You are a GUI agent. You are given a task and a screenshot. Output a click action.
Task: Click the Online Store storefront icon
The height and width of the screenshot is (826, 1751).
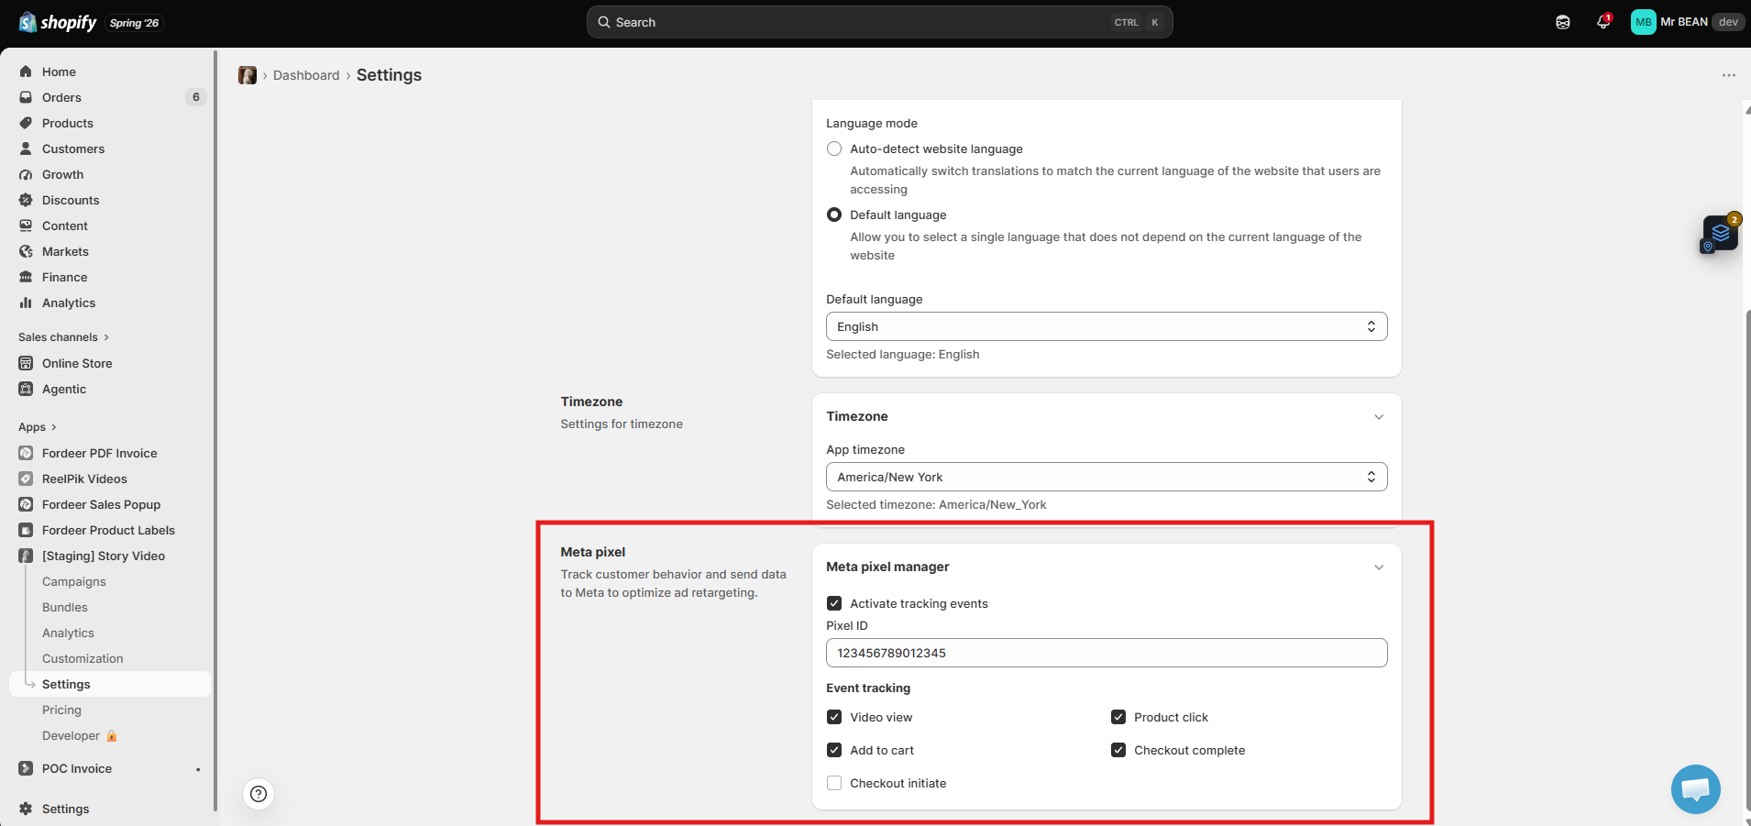point(26,363)
